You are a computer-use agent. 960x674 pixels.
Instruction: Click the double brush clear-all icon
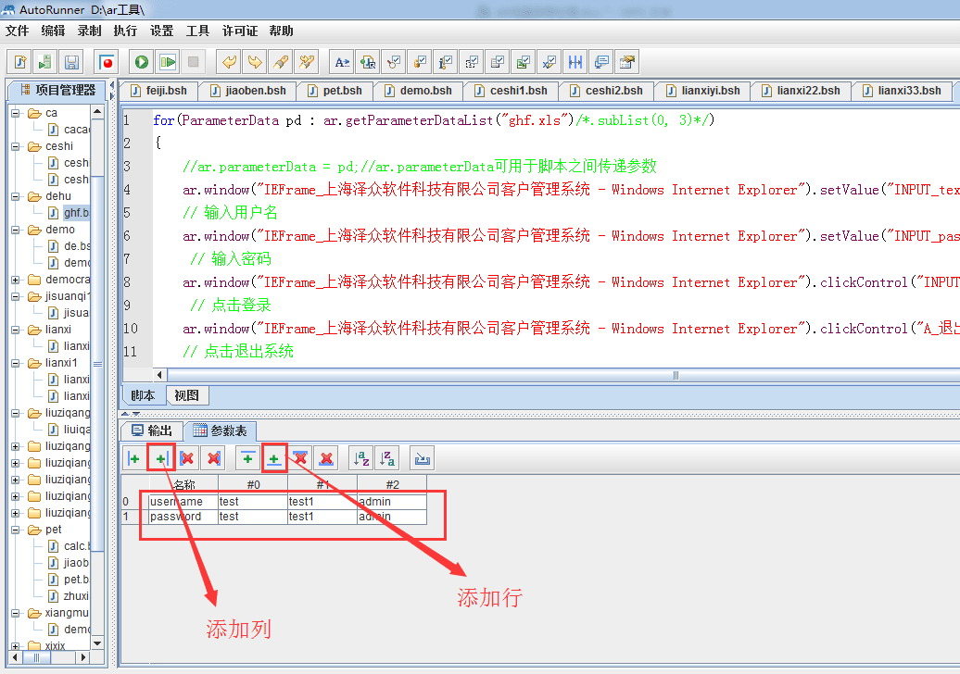click(x=306, y=62)
